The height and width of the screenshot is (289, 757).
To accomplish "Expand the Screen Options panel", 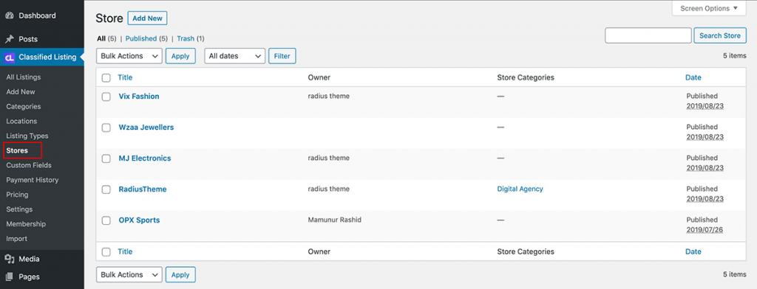I will coord(709,8).
